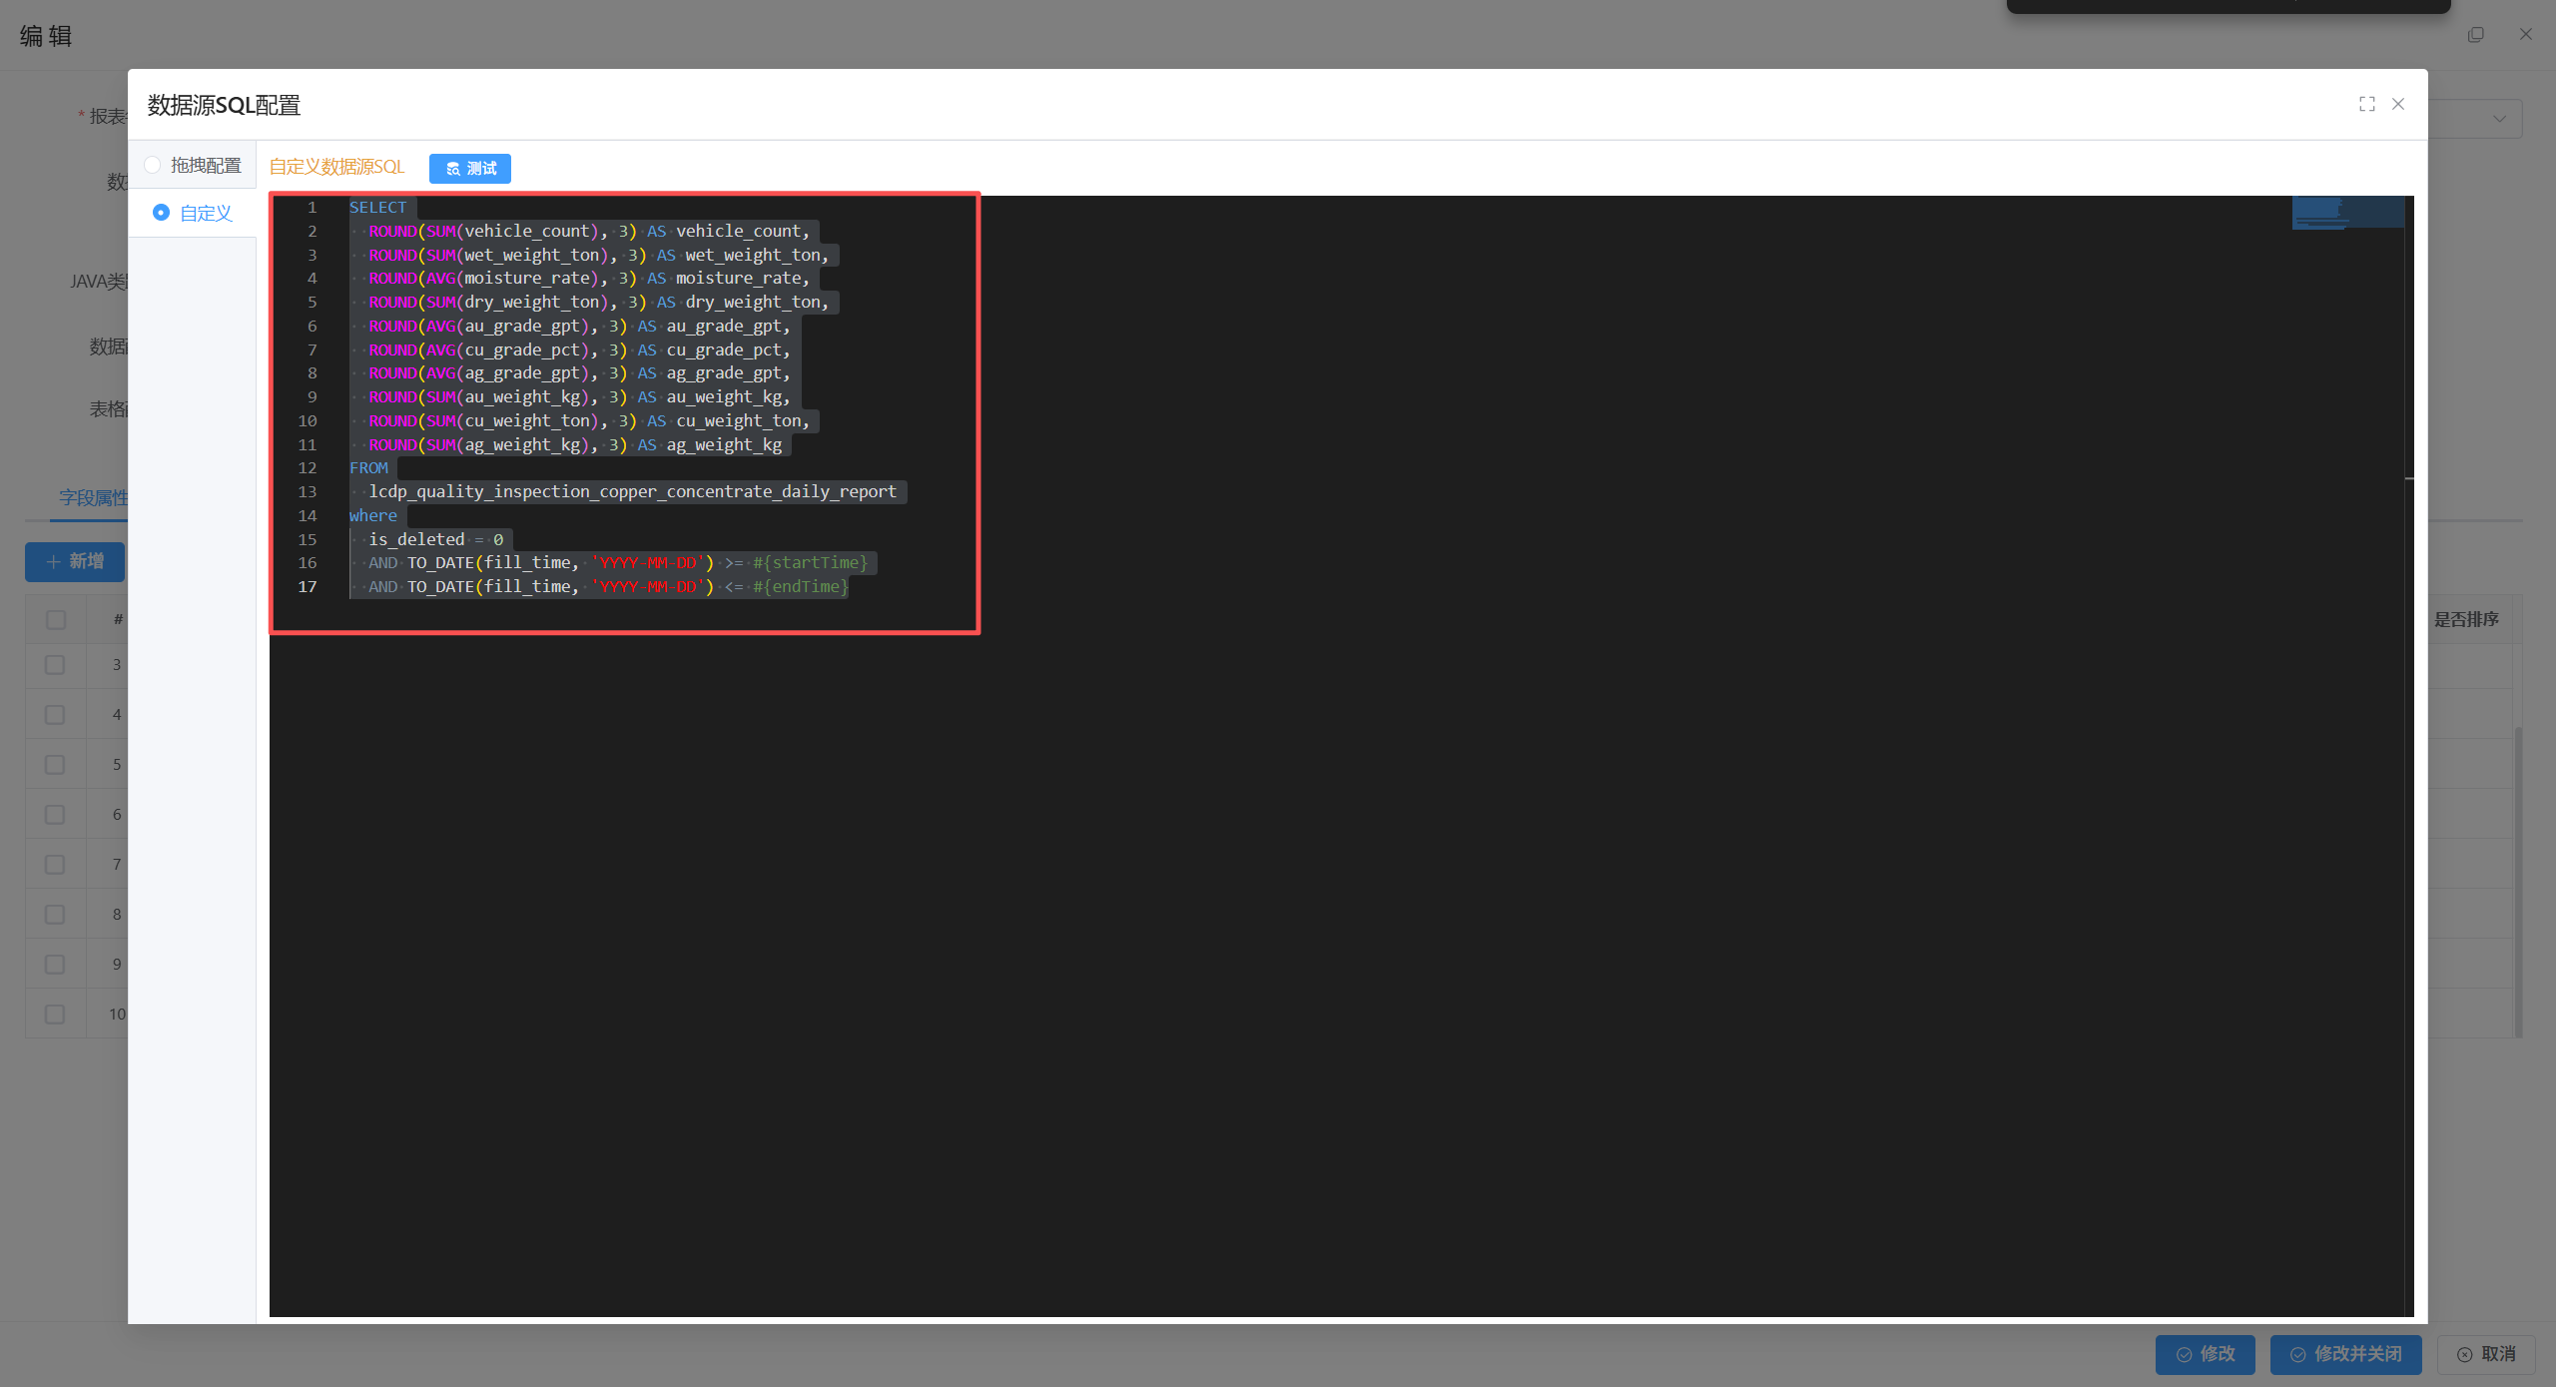The width and height of the screenshot is (2556, 1387).
Task: Check the checkbox for row 6
Action: coord(55,815)
